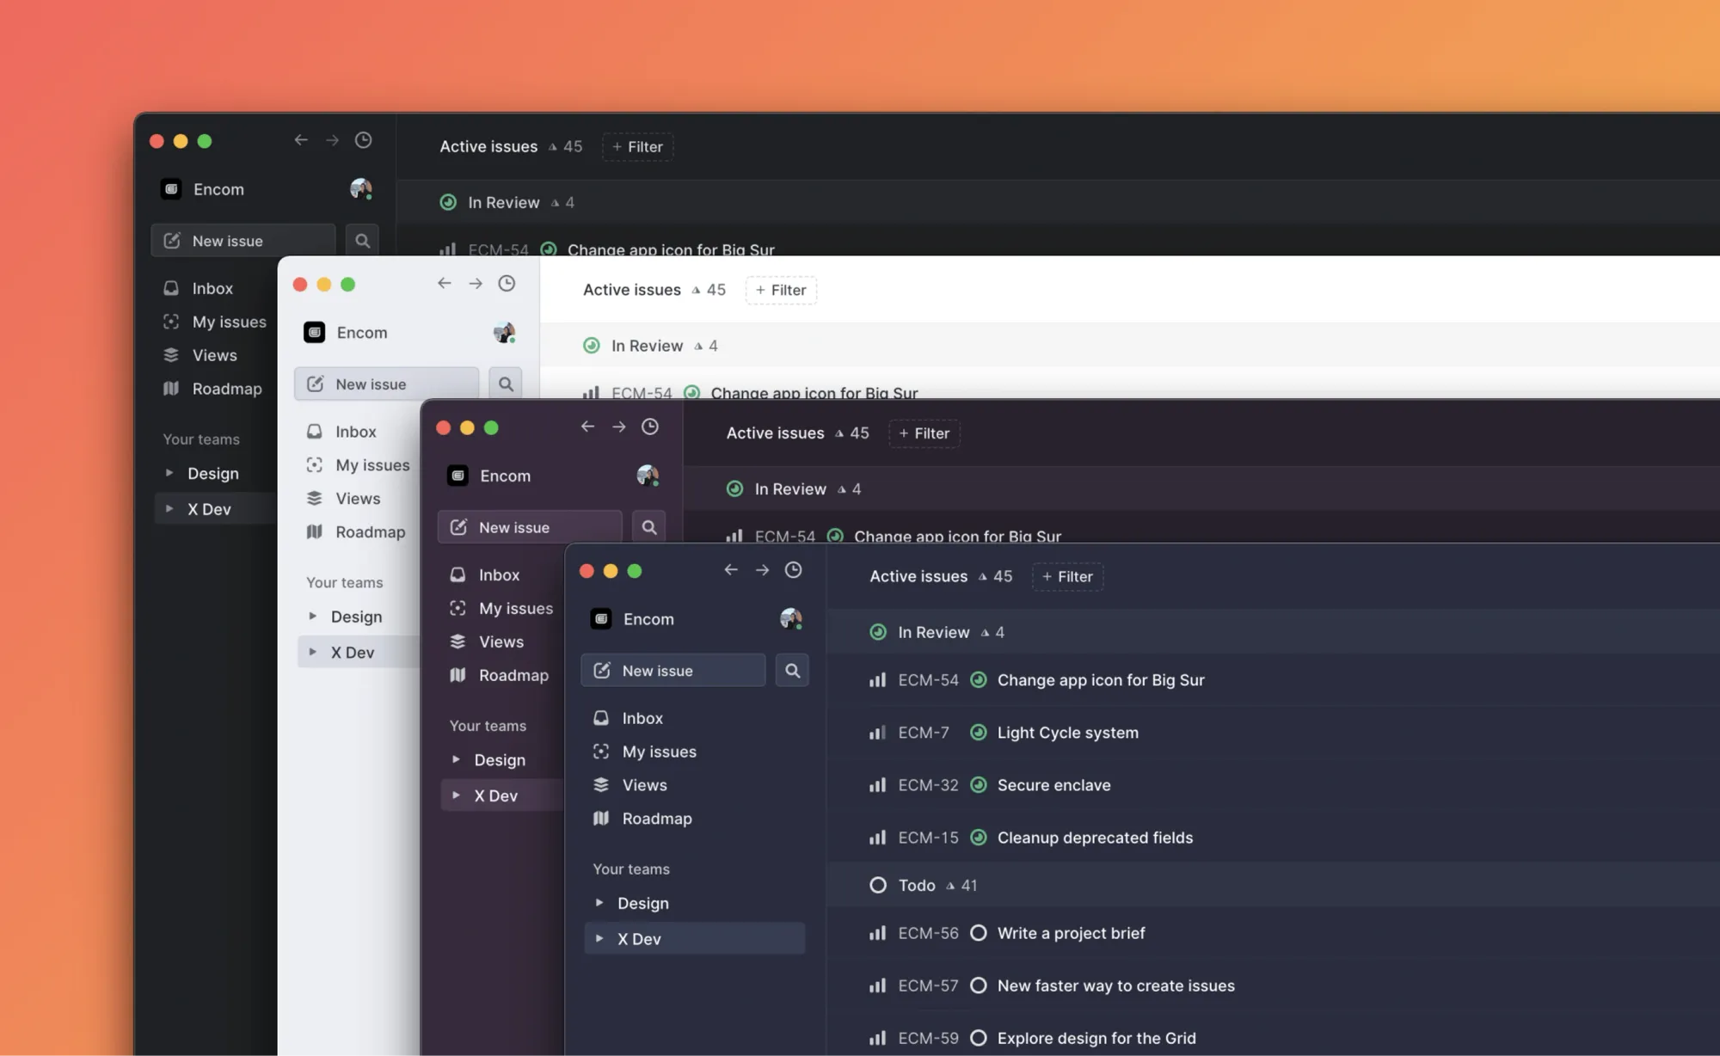Go back with front window's left arrow
Screen dimensions: 1720x1056
coord(731,570)
